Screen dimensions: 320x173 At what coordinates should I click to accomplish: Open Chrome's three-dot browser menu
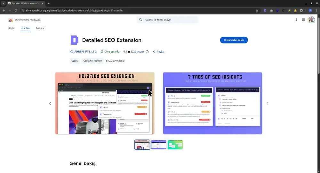pos(316,11)
